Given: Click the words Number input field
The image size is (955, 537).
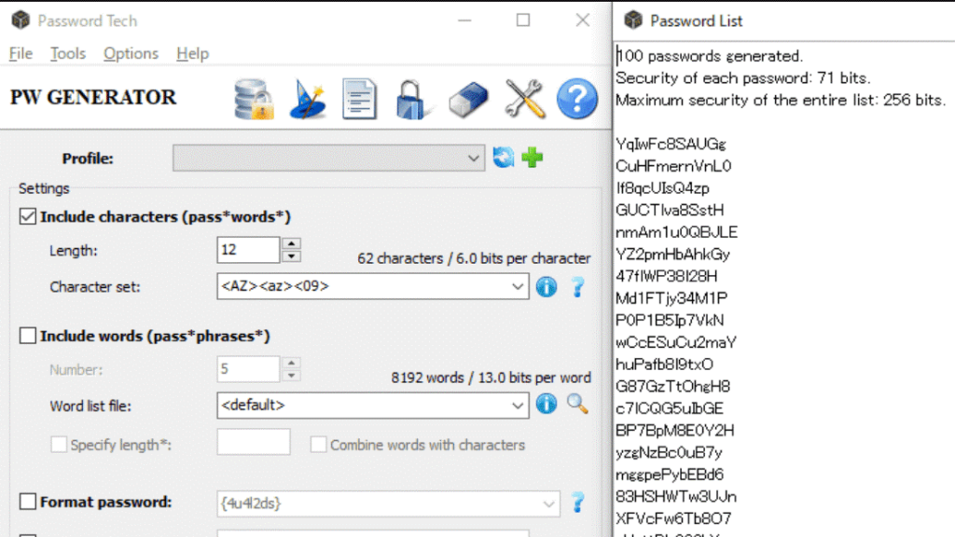Looking at the screenshot, I should (x=248, y=369).
